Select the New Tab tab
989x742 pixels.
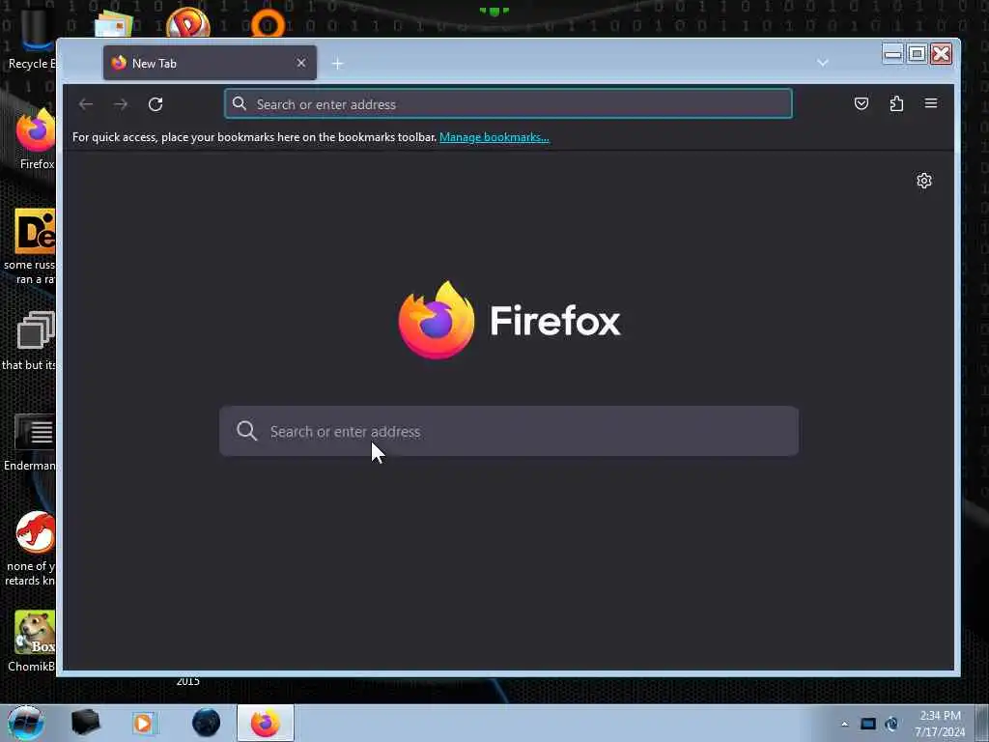coord(210,63)
